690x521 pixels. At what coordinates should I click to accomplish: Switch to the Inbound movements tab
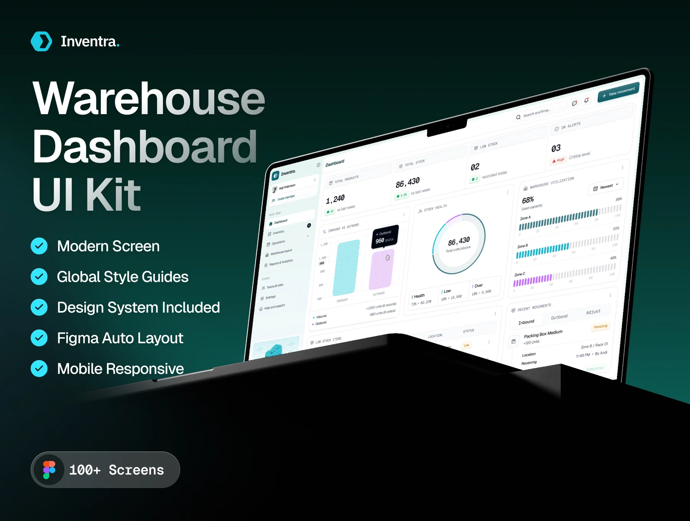[526, 322]
